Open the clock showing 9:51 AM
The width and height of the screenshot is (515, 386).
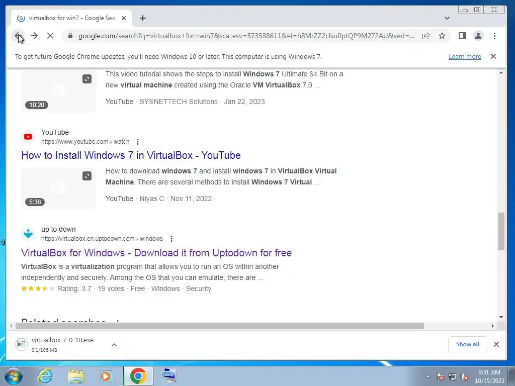489,376
